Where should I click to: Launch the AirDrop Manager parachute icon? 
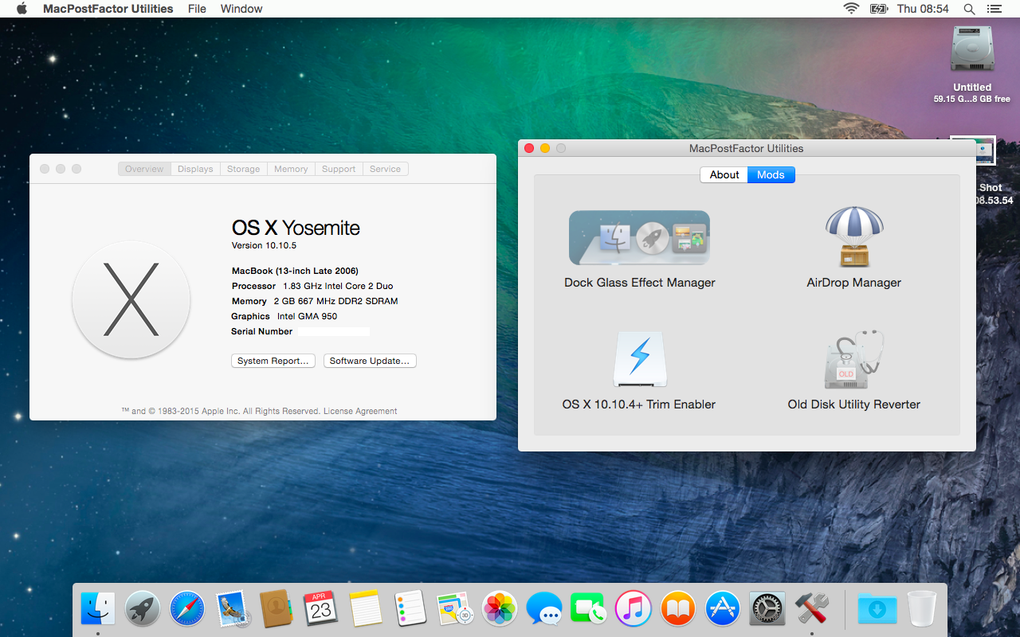[x=853, y=236]
